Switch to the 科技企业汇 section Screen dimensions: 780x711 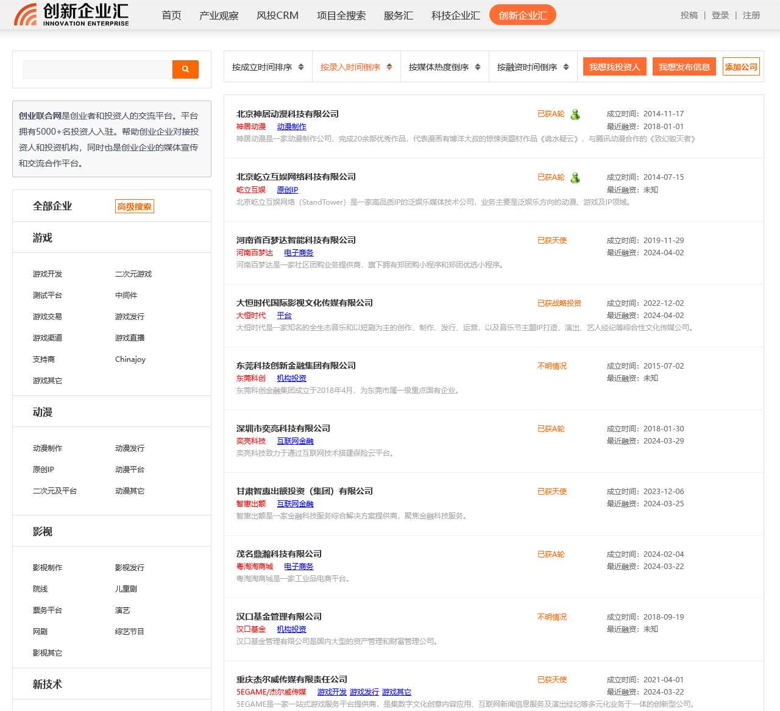[x=454, y=16]
